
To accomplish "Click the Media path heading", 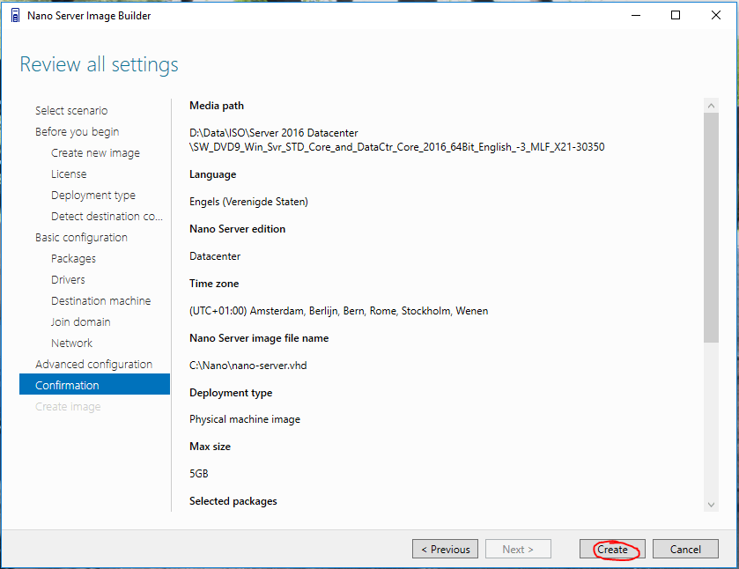I will pyautogui.click(x=217, y=106).
